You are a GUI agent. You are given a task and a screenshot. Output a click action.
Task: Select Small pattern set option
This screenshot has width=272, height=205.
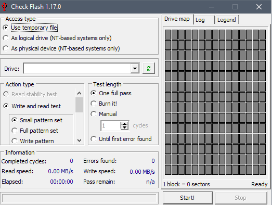37,120
